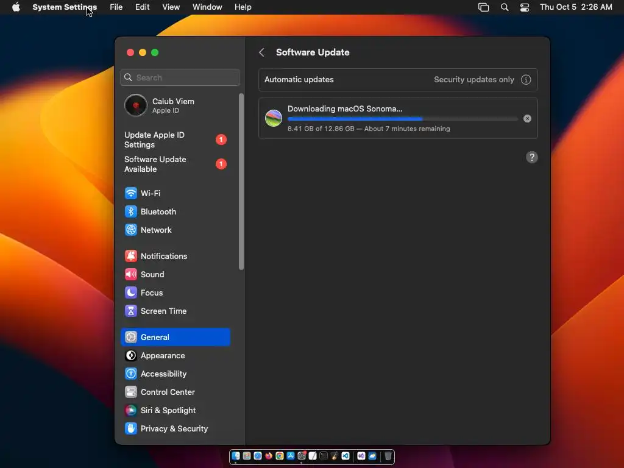The image size is (624, 468).
Task: Click the macOS Sonoma update icon
Action: [274, 118]
